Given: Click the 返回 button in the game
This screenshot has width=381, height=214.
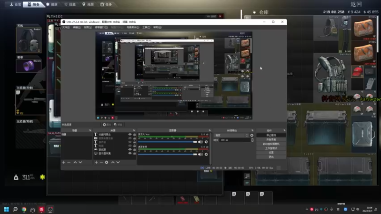Looking at the screenshot, I should [356, 4].
